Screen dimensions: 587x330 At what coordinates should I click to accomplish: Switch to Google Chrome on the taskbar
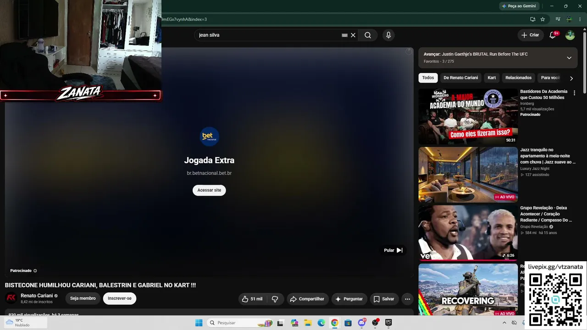coord(335,323)
